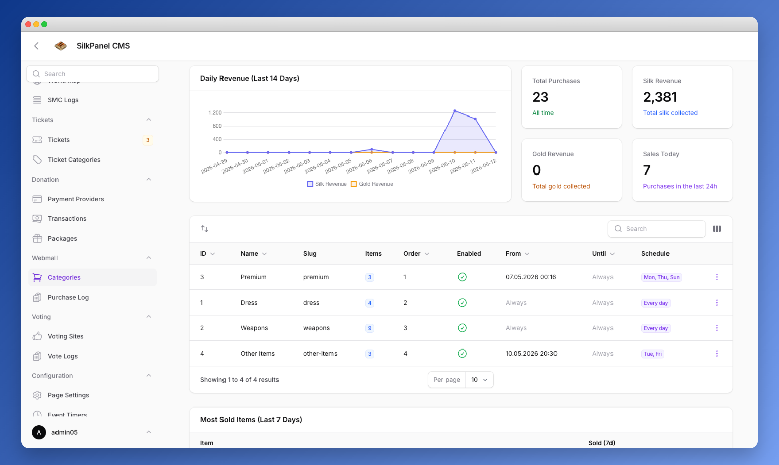Collapse the Configuration sidebar group
The image size is (779, 465).
149,376
